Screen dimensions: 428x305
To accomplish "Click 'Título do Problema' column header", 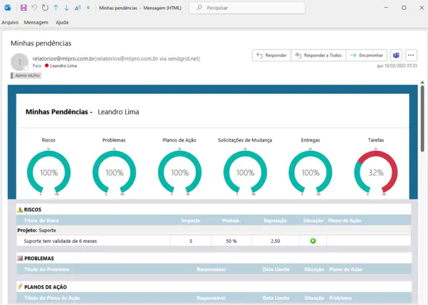I will (x=47, y=269).
